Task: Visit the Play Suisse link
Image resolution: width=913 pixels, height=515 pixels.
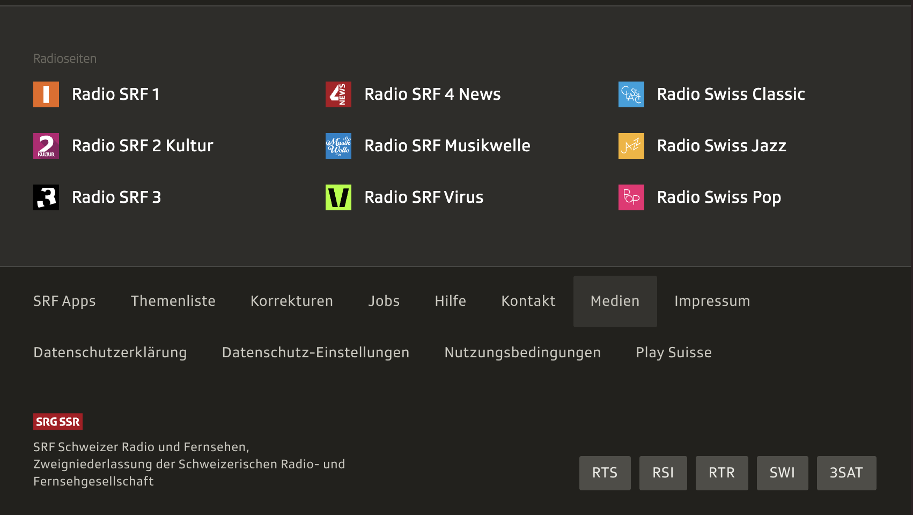Action: pyautogui.click(x=674, y=353)
